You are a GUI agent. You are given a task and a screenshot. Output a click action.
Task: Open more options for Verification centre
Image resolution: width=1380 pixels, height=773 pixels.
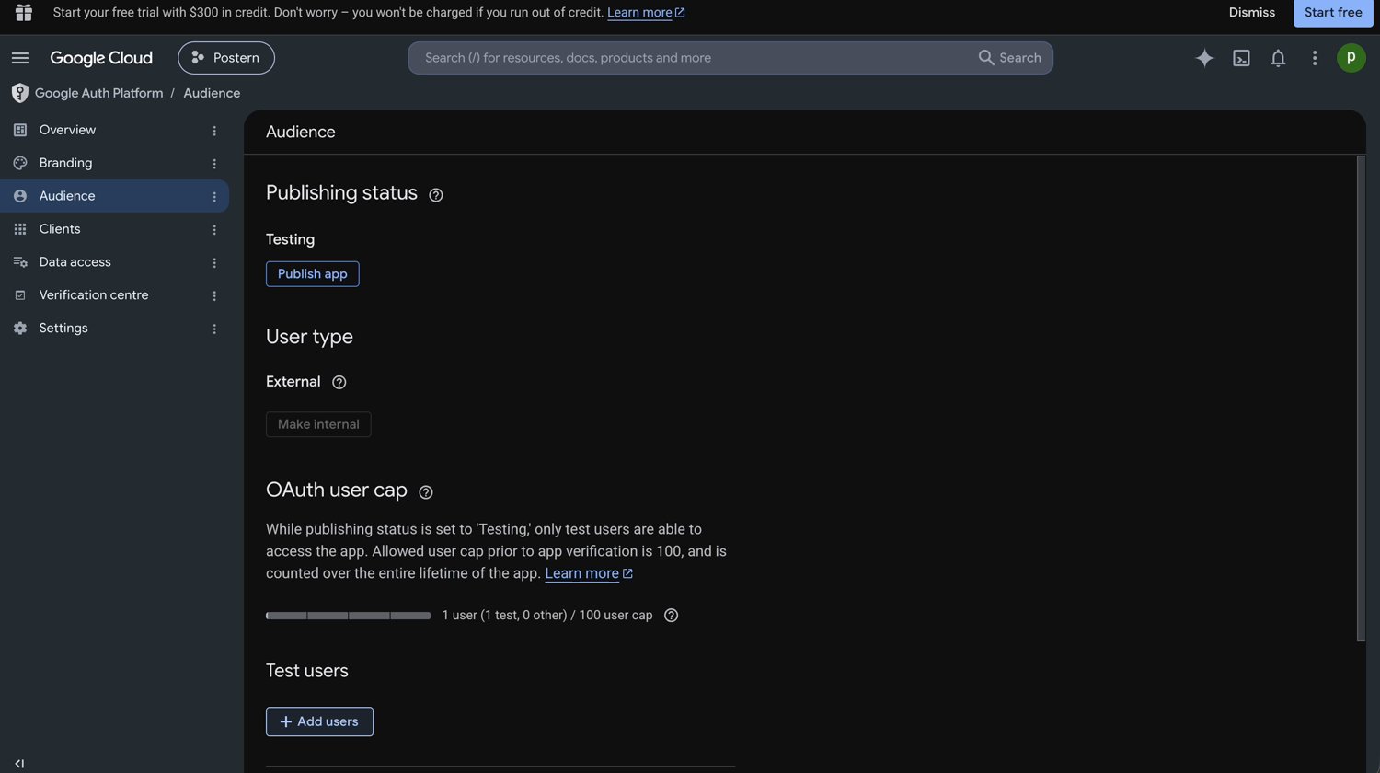(214, 296)
